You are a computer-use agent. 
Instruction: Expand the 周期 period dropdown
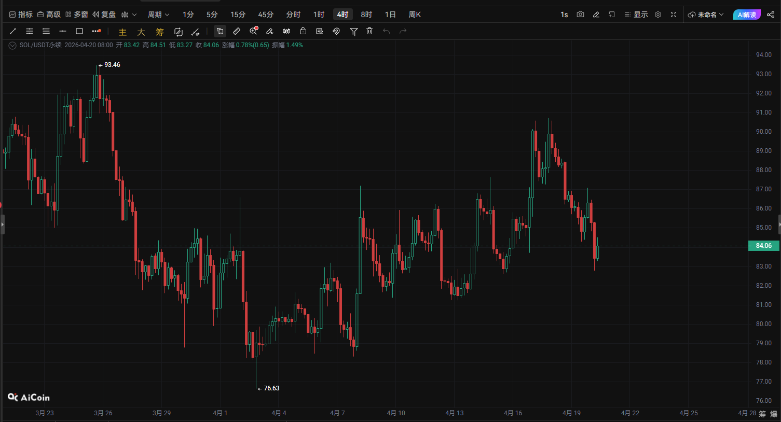tap(158, 15)
